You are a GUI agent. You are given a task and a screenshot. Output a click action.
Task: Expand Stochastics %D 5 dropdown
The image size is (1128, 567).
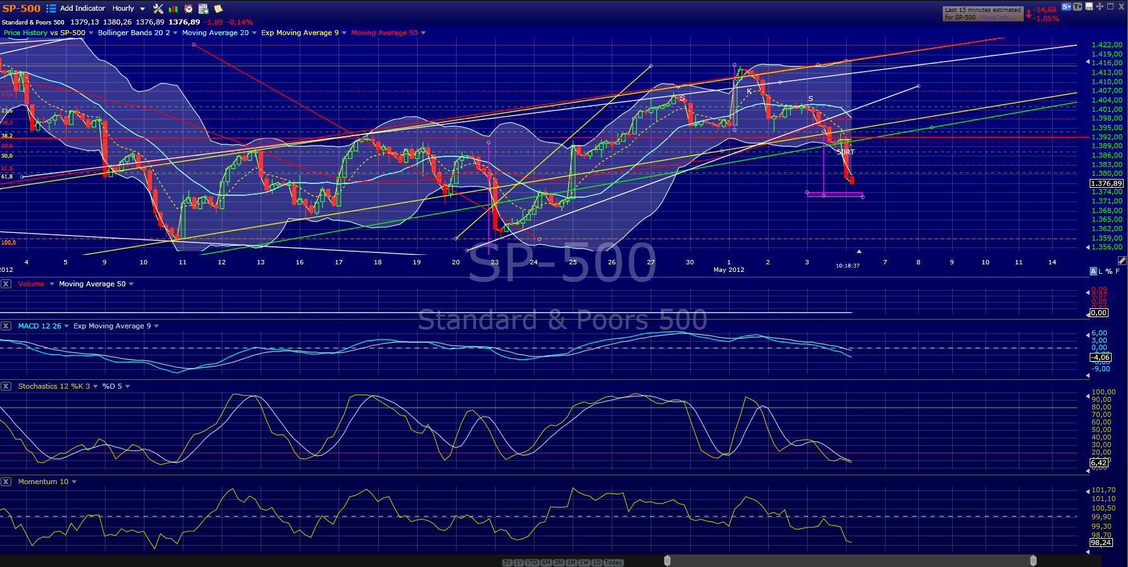coord(127,386)
